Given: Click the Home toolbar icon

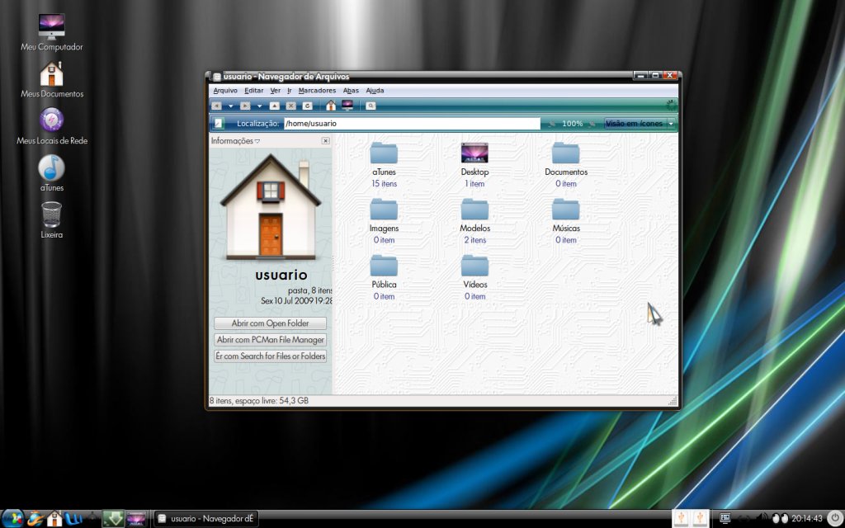Looking at the screenshot, I should tap(331, 106).
